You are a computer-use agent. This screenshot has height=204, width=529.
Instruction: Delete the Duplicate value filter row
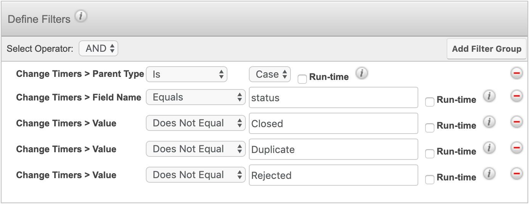coord(516,148)
